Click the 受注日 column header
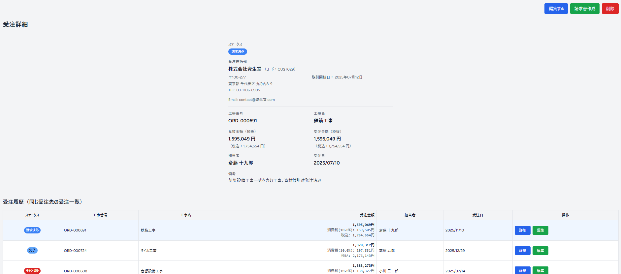 [477, 215]
